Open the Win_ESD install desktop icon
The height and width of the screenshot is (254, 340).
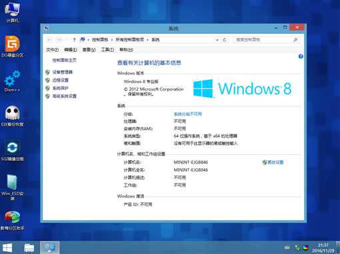[x=13, y=187]
